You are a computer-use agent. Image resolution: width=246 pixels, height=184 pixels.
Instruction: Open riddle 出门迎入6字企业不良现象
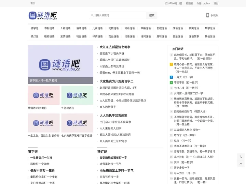[x=115, y=122]
